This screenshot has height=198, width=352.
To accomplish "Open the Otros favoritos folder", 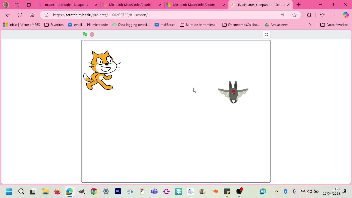I will coord(334,25).
